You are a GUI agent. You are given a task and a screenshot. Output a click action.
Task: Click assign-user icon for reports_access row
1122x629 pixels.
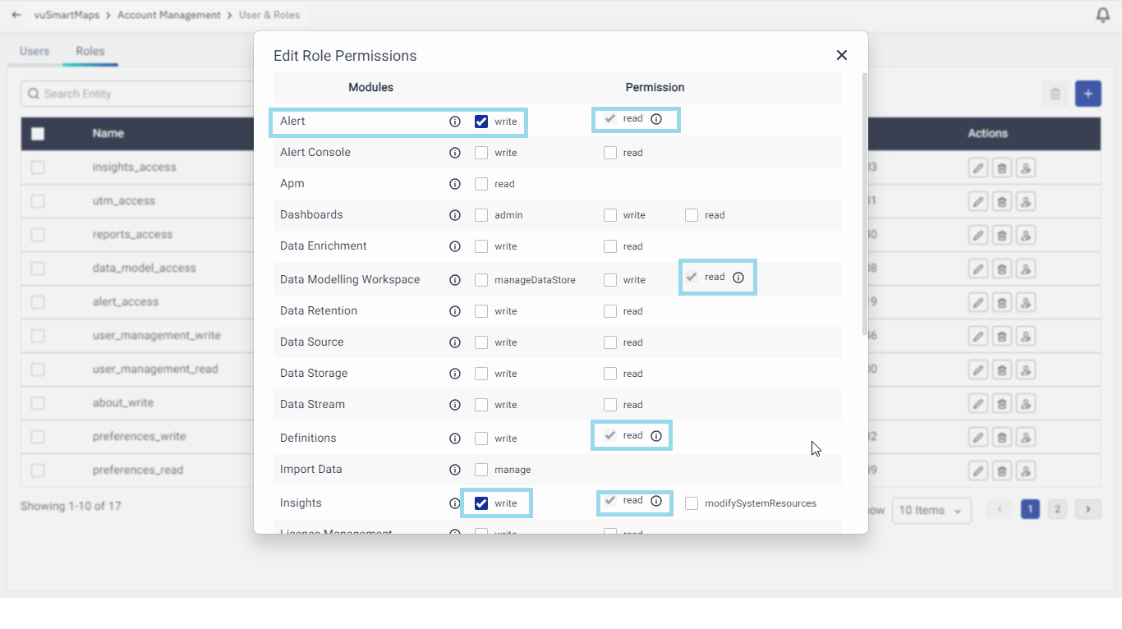(1025, 236)
